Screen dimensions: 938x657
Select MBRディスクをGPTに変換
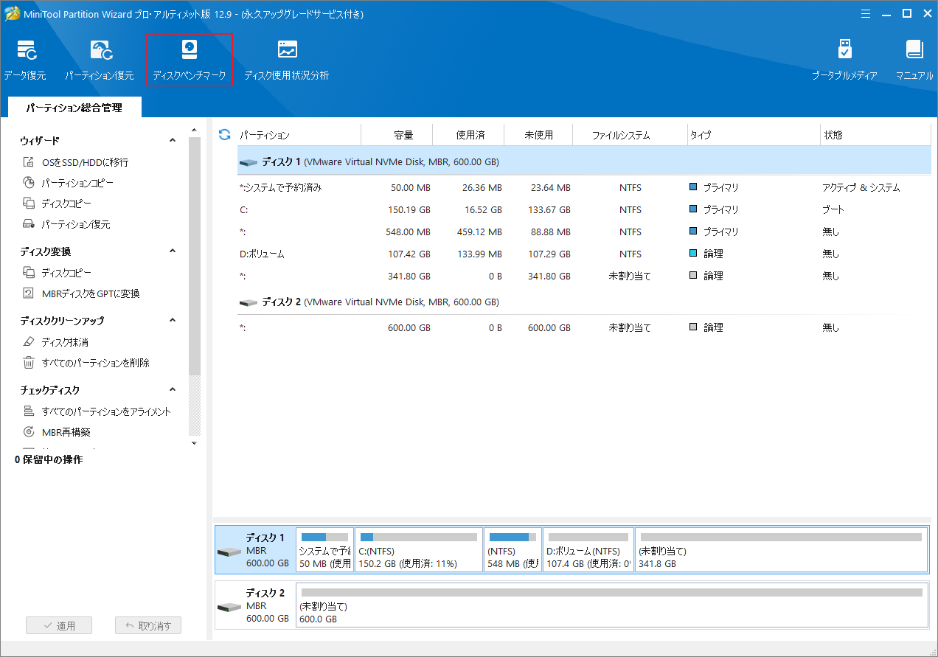[x=81, y=293]
